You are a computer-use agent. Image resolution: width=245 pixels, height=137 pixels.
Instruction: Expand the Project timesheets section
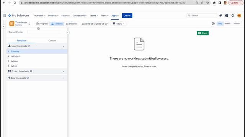click(x=64, y=71)
